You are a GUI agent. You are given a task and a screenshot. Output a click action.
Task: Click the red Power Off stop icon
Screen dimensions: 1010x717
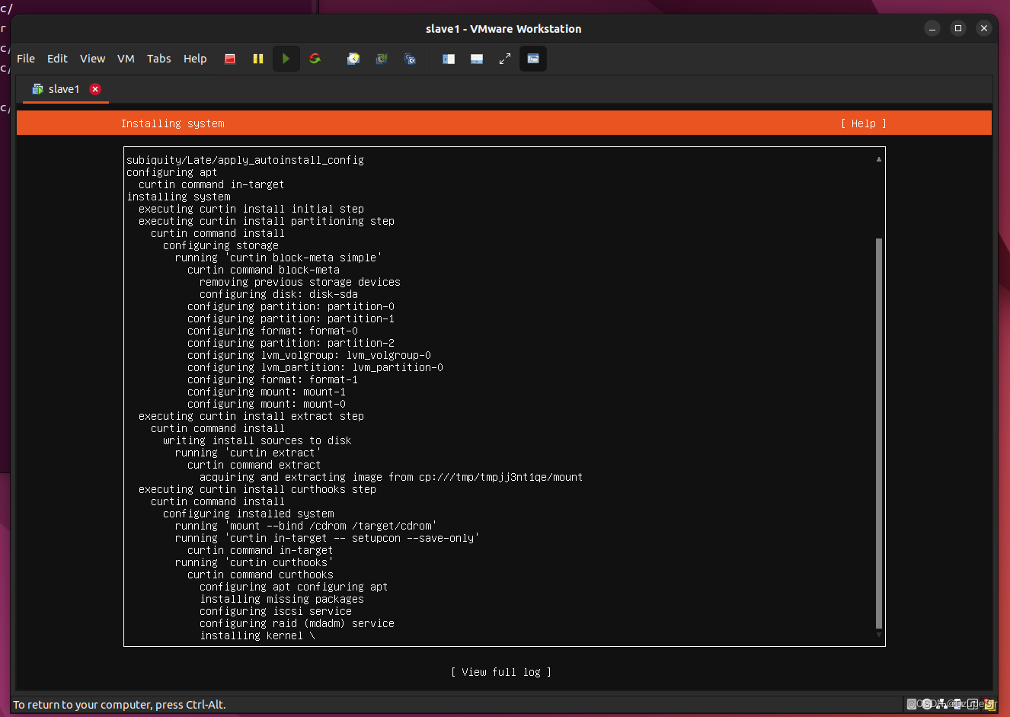[x=230, y=59]
